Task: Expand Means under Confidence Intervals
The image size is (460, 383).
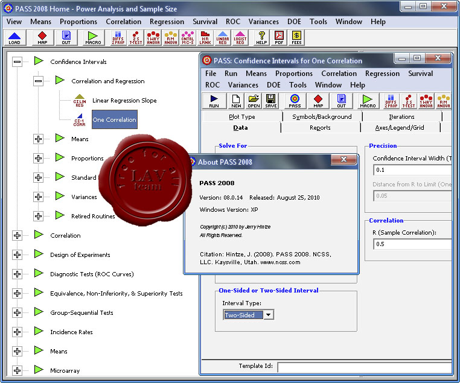Action: pyautogui.click(x=38, y=139)
